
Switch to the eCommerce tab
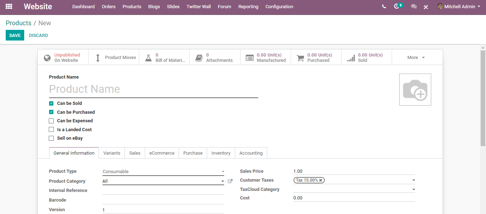click(162, 153)
